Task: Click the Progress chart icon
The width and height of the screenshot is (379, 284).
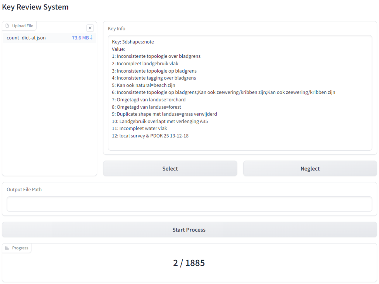Action: (7, 248)
